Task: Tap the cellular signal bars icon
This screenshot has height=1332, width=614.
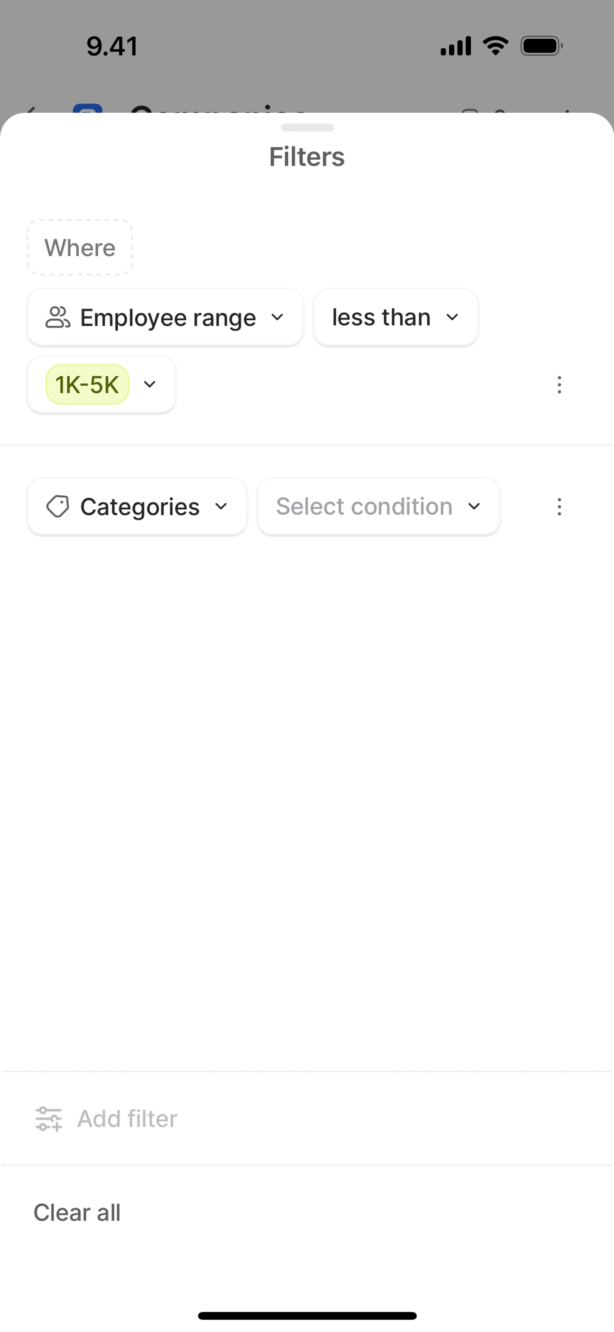Action: pyautogui.click(x=455, y=46)
